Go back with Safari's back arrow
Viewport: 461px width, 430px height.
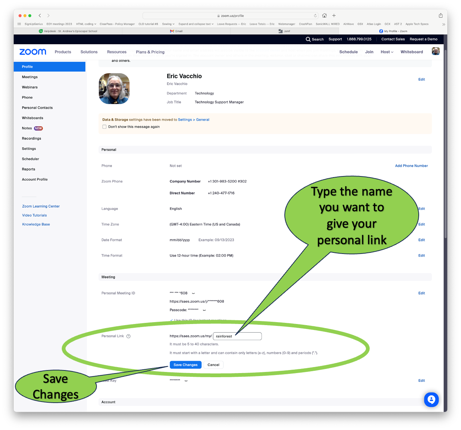[40, 15]
